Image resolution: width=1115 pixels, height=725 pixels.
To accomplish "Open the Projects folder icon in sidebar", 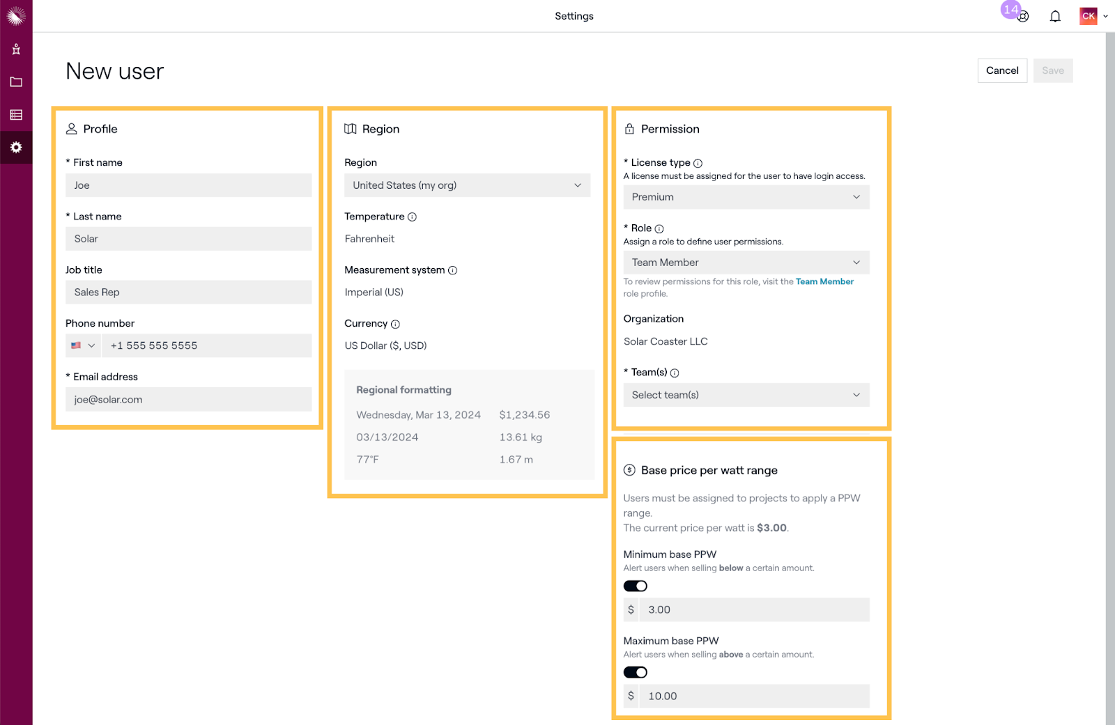I will click(16, 81).
